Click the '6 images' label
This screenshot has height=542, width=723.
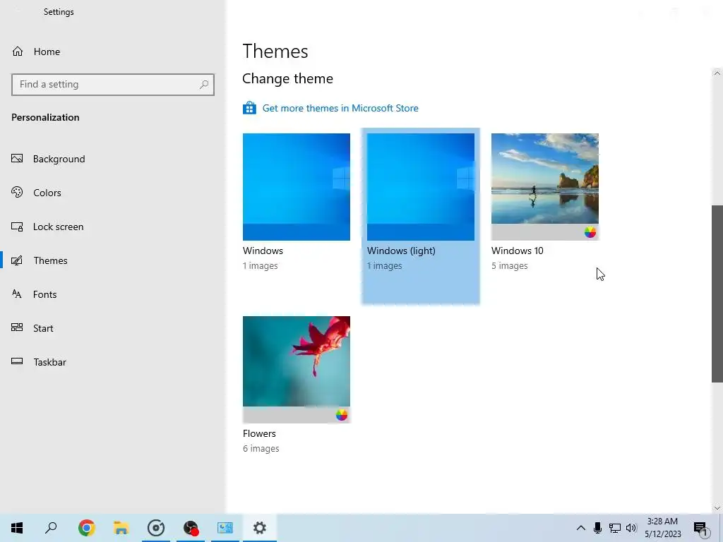[x=261, y=448]
